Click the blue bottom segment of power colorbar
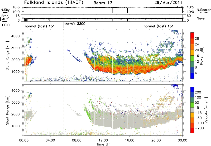Viewport: 211px width, 146px height. click(192, 76)
